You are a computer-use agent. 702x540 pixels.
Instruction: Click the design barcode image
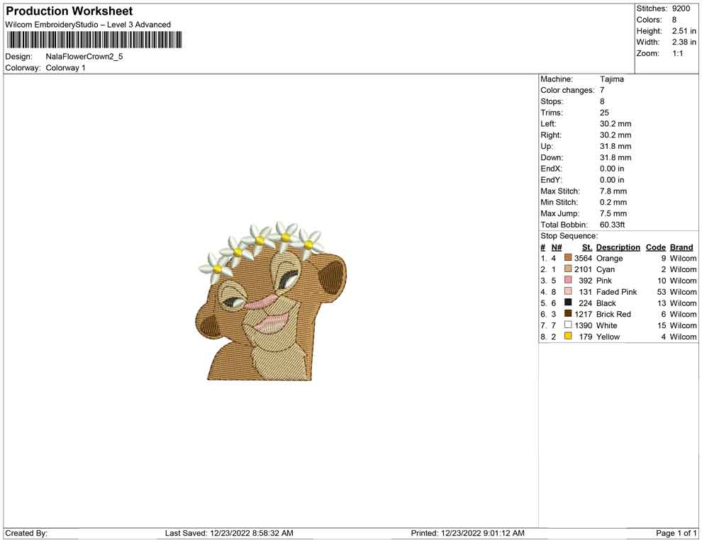pyautogui.click(x=94, y=40)
